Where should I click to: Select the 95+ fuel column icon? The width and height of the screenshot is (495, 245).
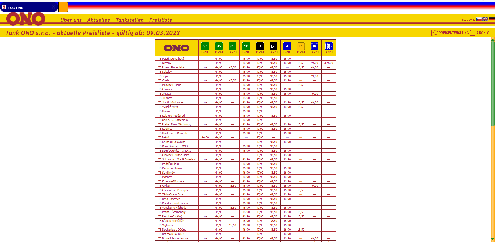[233, 46]
